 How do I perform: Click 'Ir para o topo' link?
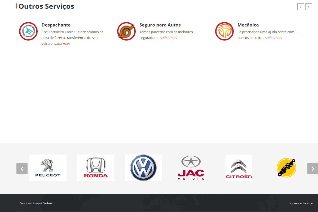[x=299, y=203]
